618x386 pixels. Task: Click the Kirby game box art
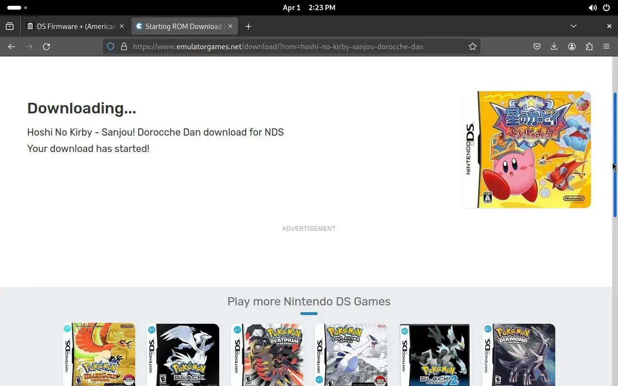pos(527,150)
